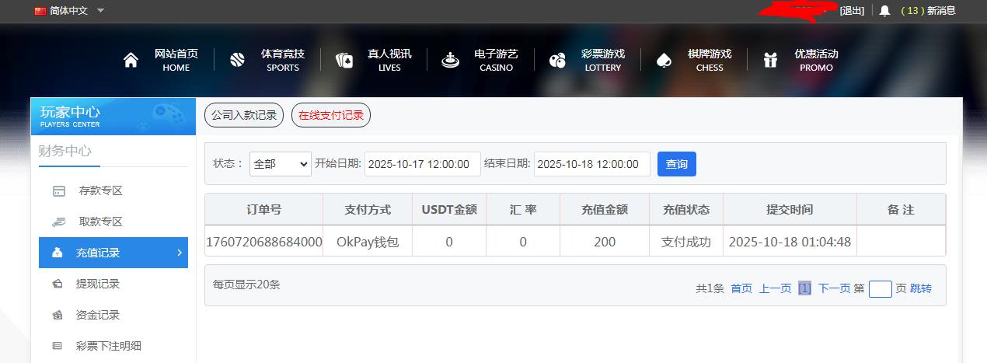
Task: Click the 支付方式 column header
Action: pos(368,210)
